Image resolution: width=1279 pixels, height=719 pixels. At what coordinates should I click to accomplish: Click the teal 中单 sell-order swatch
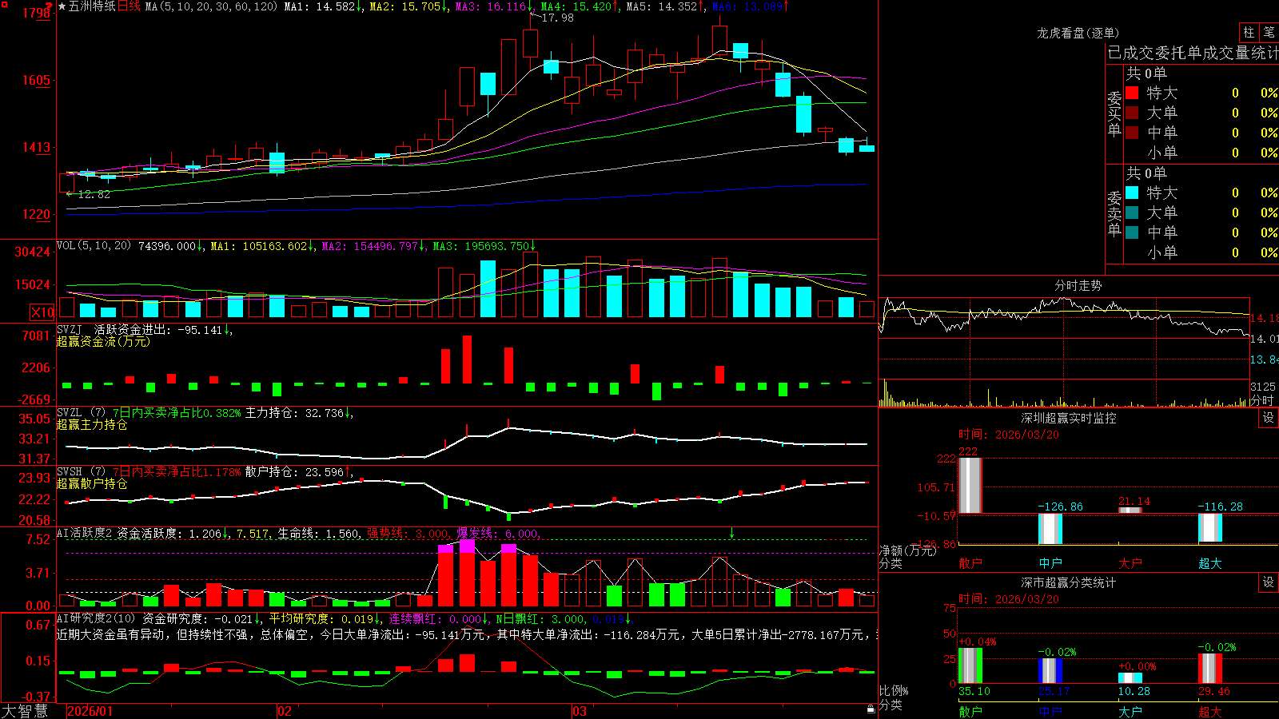coord(1132,232)
